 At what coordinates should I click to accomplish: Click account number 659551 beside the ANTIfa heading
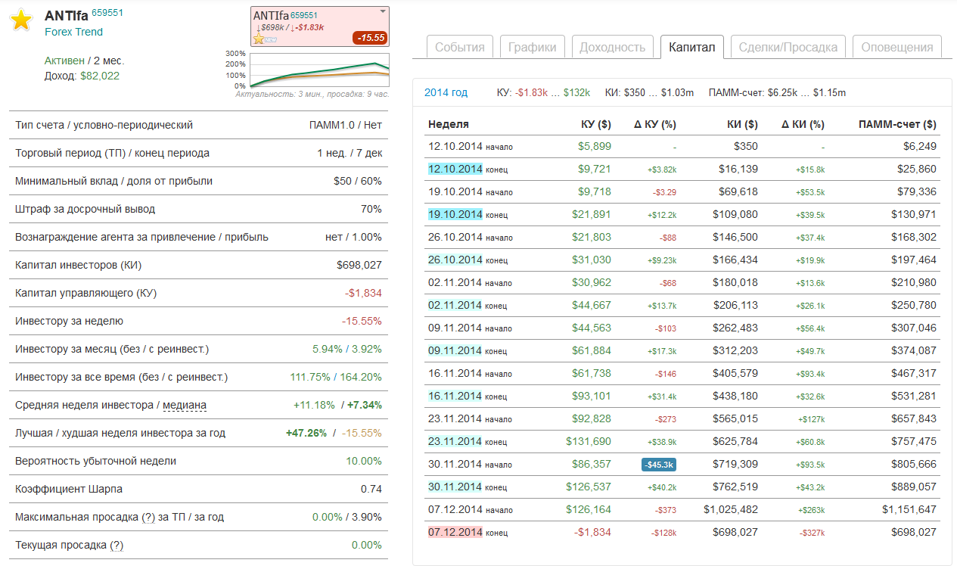[x=107, y=13]
